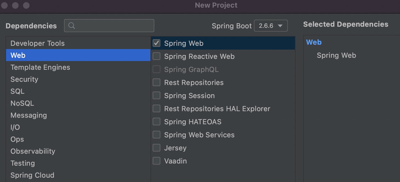Switch to the NoSQL category

coord(22,103)
